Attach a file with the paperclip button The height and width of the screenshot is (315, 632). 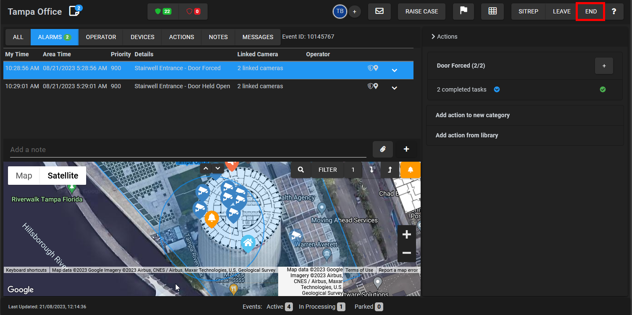[383, 149]
